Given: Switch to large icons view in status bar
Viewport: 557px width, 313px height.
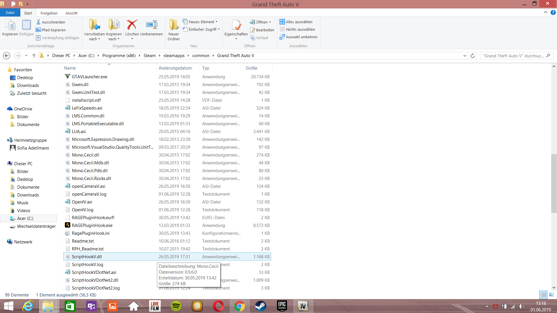Looking at the screenshot, I should point(551,295).
